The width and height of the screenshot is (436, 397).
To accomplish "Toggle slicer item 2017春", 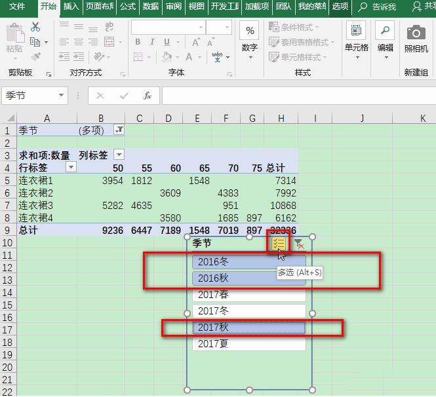I will coord(249,295).
